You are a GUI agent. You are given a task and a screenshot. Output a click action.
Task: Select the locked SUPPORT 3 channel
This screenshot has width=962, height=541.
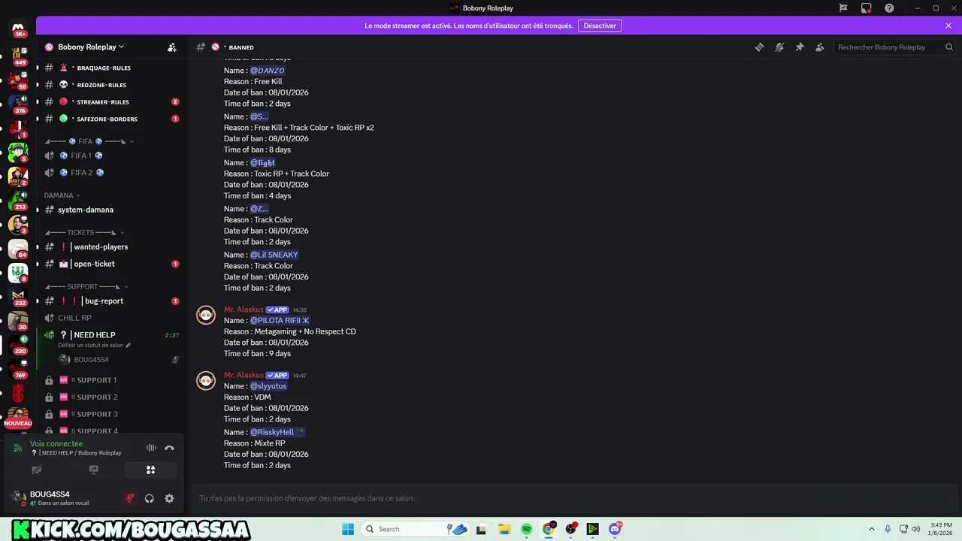[x=110, y=414]
